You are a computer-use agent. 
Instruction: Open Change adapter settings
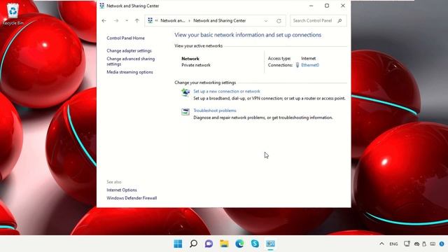129,50
